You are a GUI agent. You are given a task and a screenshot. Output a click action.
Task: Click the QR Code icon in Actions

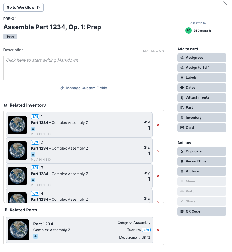click(181, 211)
